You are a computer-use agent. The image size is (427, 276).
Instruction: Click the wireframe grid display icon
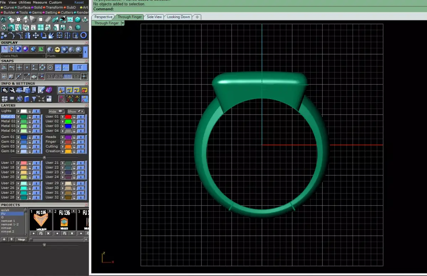coord(4,49)
